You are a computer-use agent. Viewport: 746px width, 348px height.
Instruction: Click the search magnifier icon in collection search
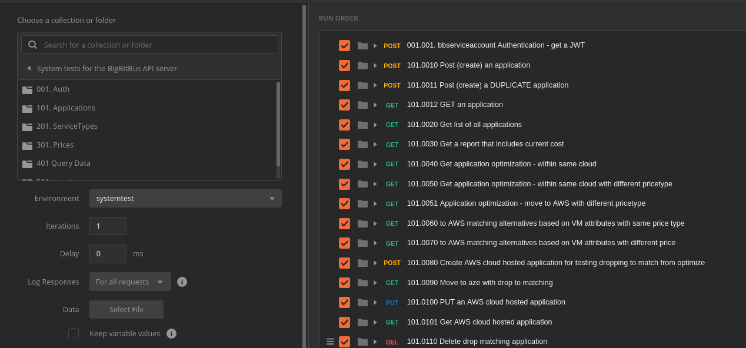(x=32, y=45)
